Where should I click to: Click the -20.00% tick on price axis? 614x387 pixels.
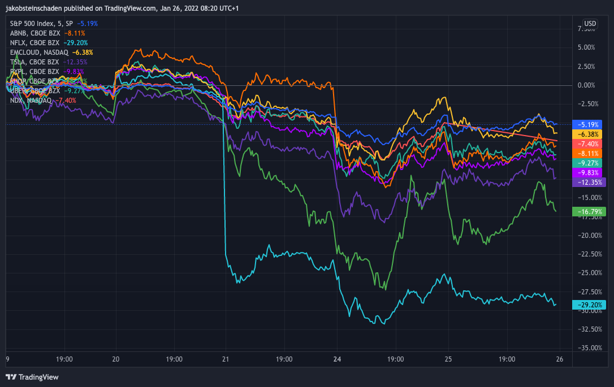590,235
